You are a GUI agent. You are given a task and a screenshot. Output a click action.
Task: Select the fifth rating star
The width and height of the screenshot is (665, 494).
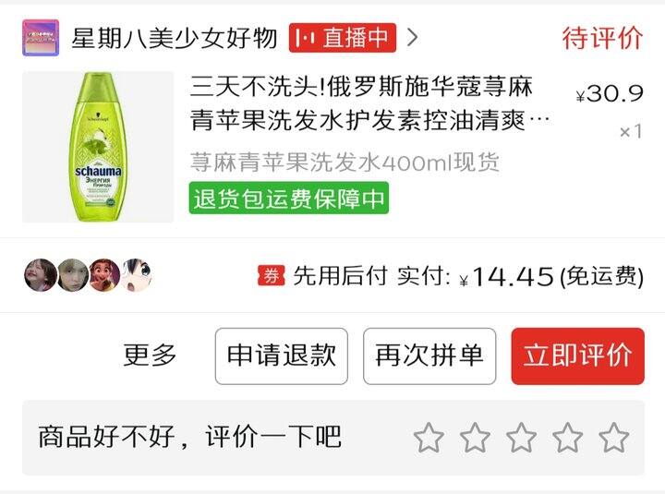tap(613, 438)
